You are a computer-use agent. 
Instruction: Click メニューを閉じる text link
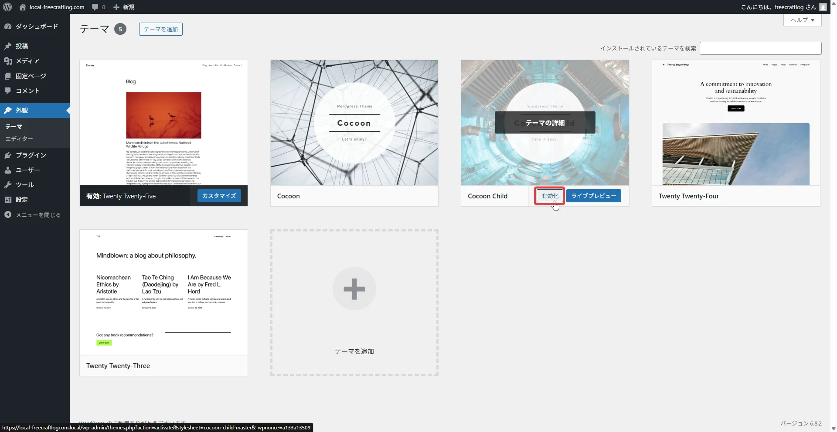(38, 215)
